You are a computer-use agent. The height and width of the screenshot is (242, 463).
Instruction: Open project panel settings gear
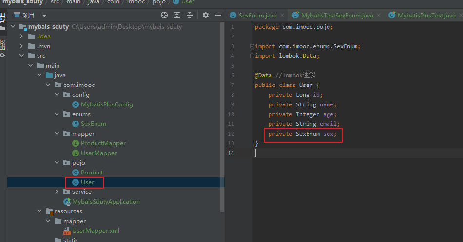click(206, 16)
